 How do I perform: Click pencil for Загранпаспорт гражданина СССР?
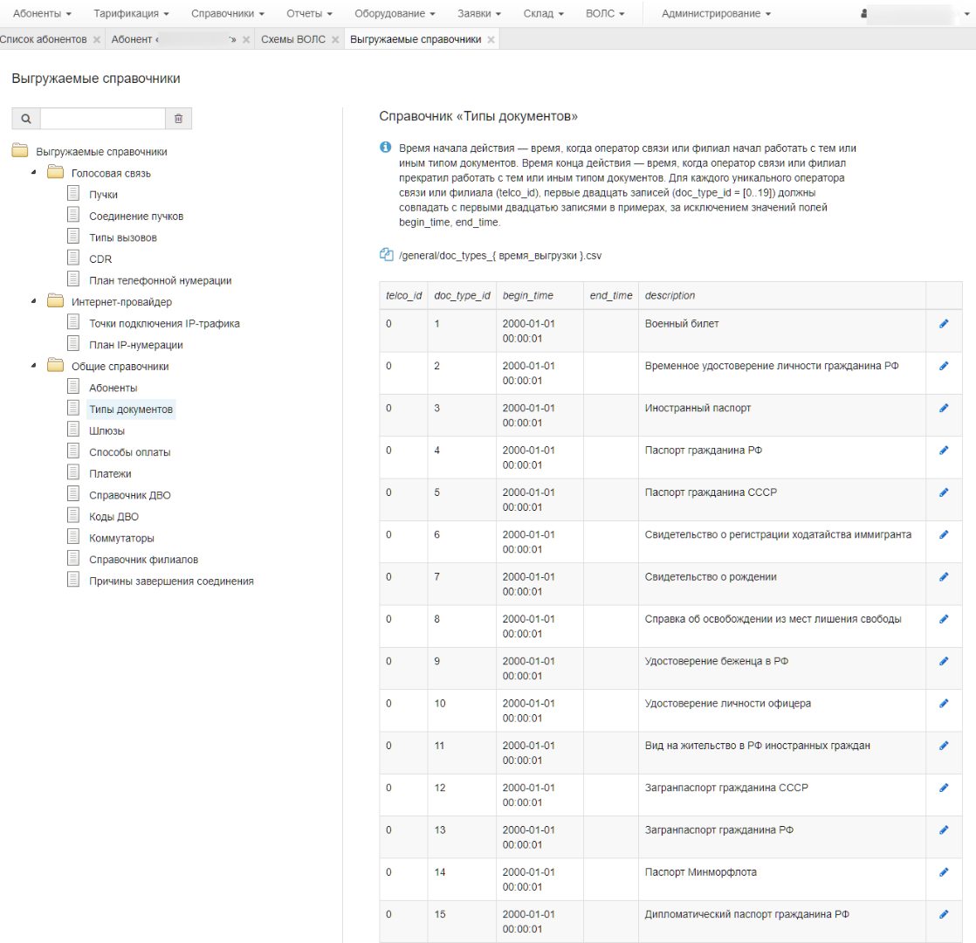click(x=944, y=788)
